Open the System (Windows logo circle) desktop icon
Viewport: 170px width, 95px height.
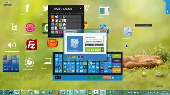click(x=29, y=63)
